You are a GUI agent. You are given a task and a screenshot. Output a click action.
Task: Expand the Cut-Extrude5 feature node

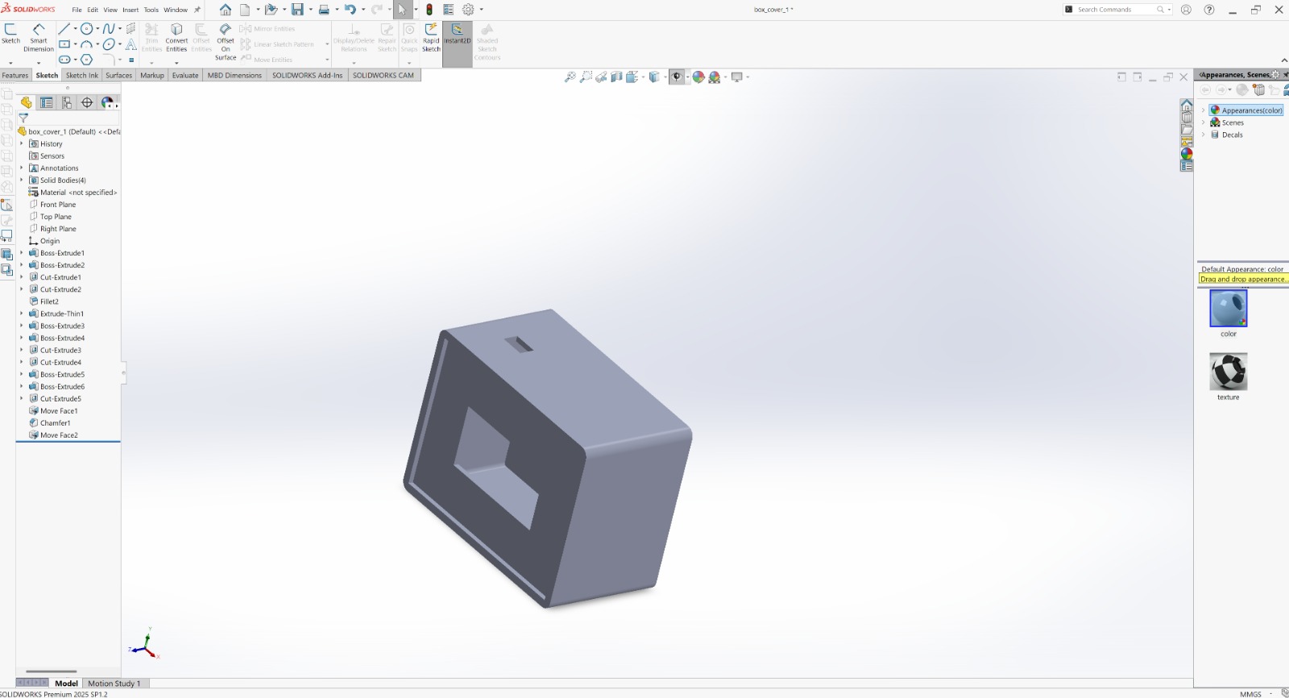(x=22, y=399)
